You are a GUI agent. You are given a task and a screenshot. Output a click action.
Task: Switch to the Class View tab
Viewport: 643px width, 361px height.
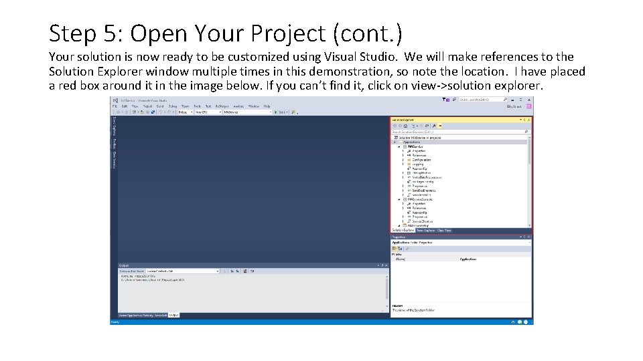pos(444,231)
